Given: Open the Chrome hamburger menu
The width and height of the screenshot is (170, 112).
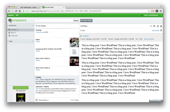Looking at the screenshot, I should (x=161, y=11).
